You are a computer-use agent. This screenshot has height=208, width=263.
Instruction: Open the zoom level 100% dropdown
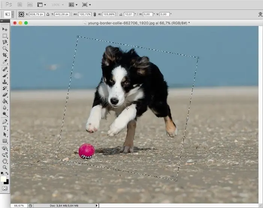[59, 5]
